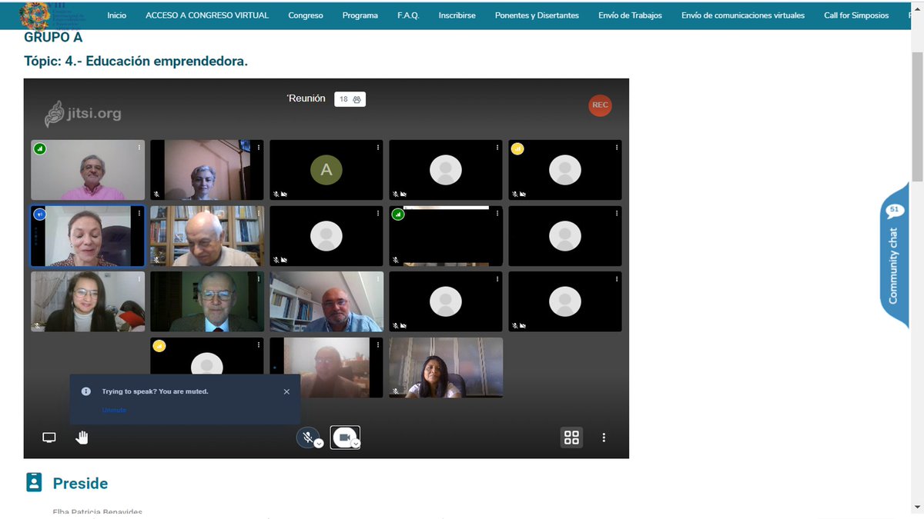Select the video tile of man in pink shirt
924x519 pixels.
pyautogui.click(x=88, y=170)
